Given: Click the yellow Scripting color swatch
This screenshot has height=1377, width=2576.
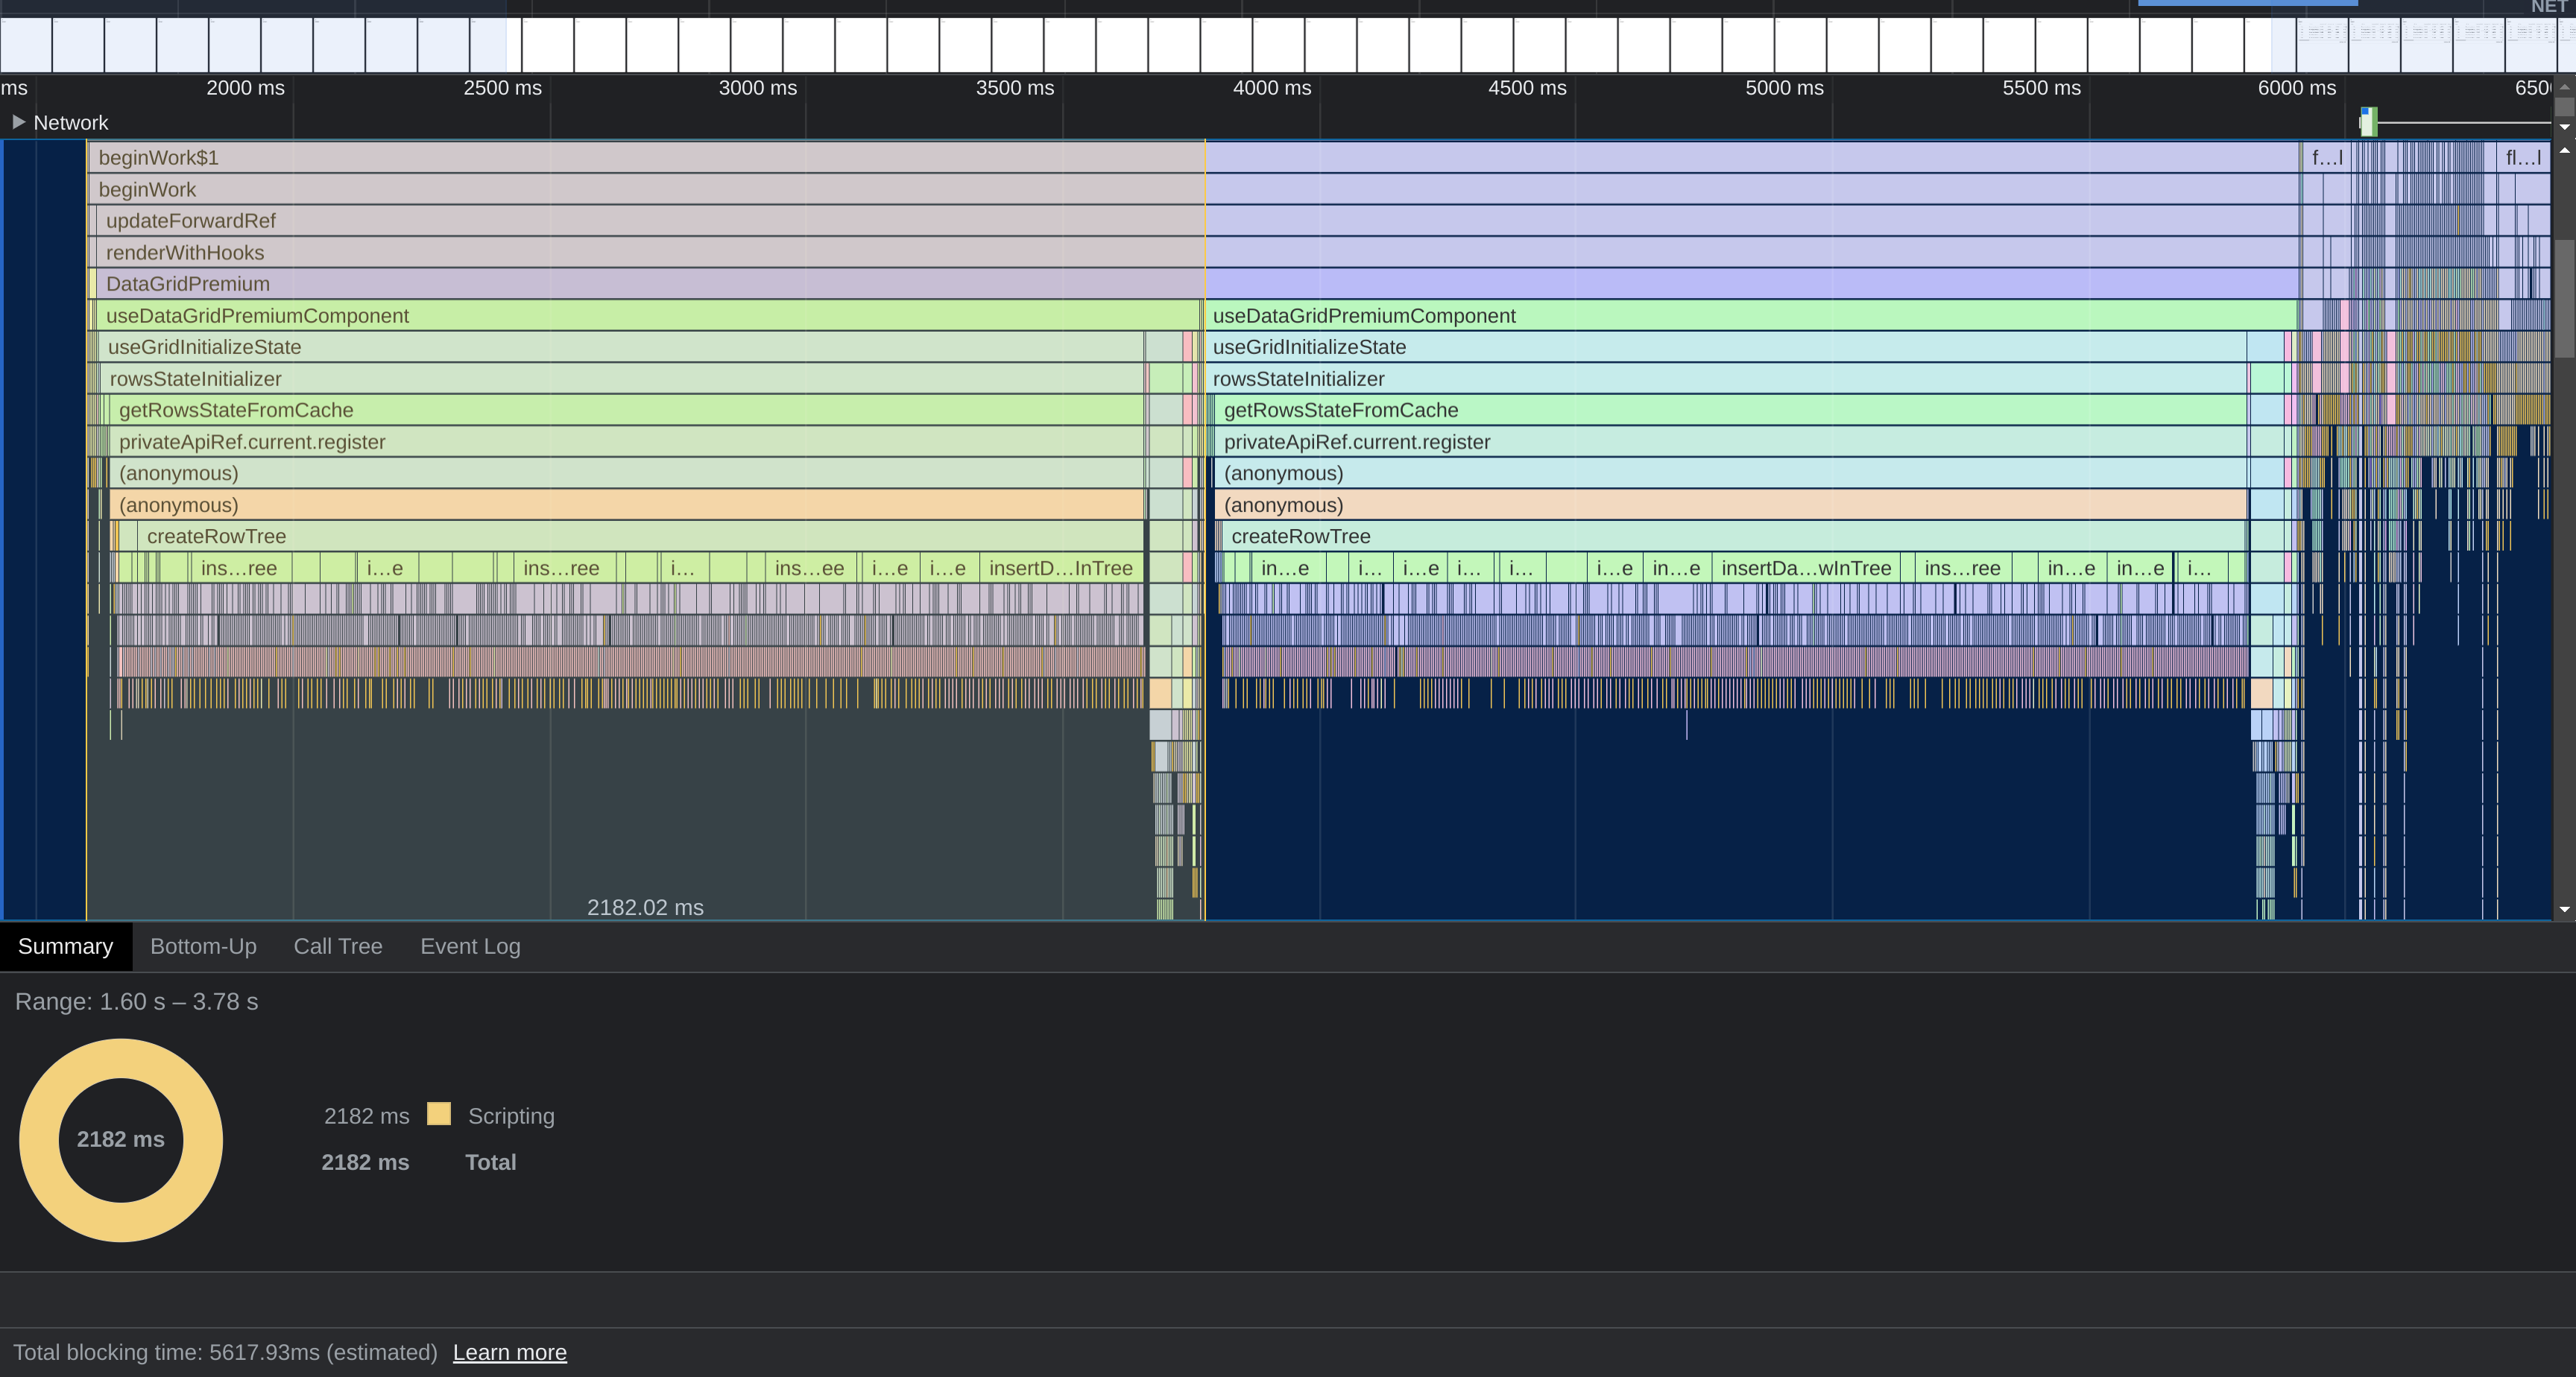Looking at the screenshot, I should (438, 1114).
